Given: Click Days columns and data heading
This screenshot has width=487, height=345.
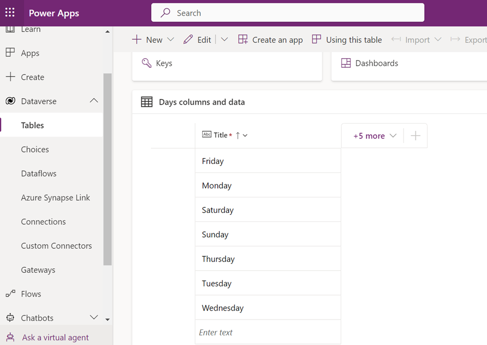Looking at the screenshot, I should tap(202, 102).
